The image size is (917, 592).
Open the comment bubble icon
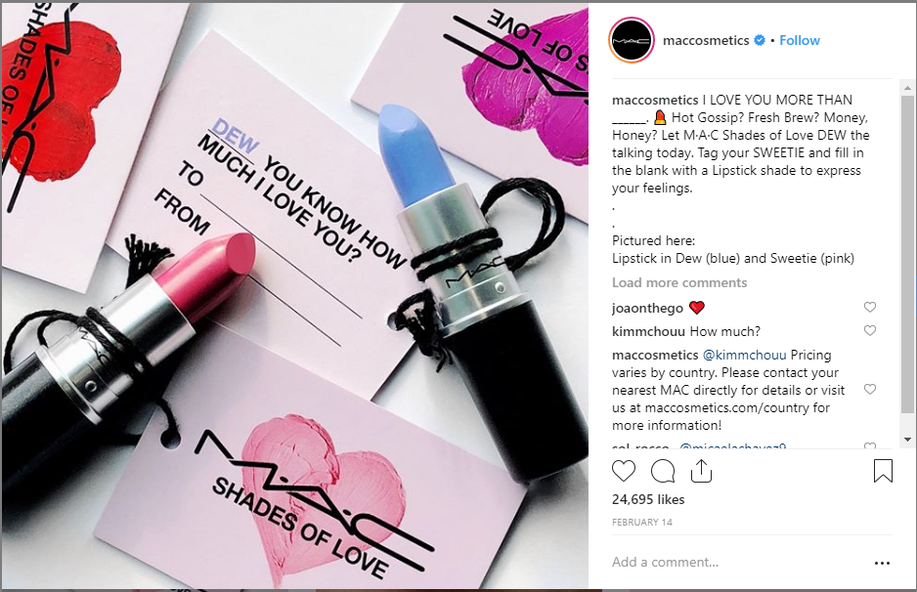tap(663, 471)
